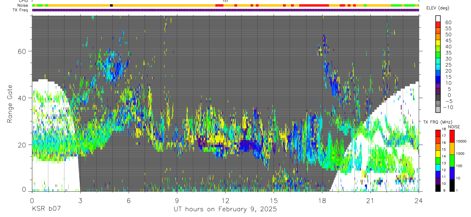Click the blue 10 NOISE legend swatch
The width and height of the screenshot is (471, 217).
[452, 173]
